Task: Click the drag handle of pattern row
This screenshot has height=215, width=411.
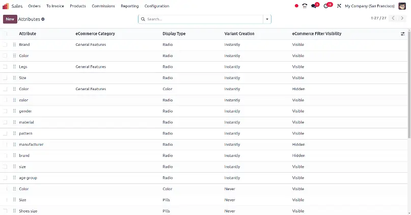Action: (14, 133)
